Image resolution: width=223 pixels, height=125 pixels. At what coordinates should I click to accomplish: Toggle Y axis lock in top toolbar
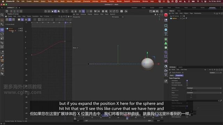(15, 11)
